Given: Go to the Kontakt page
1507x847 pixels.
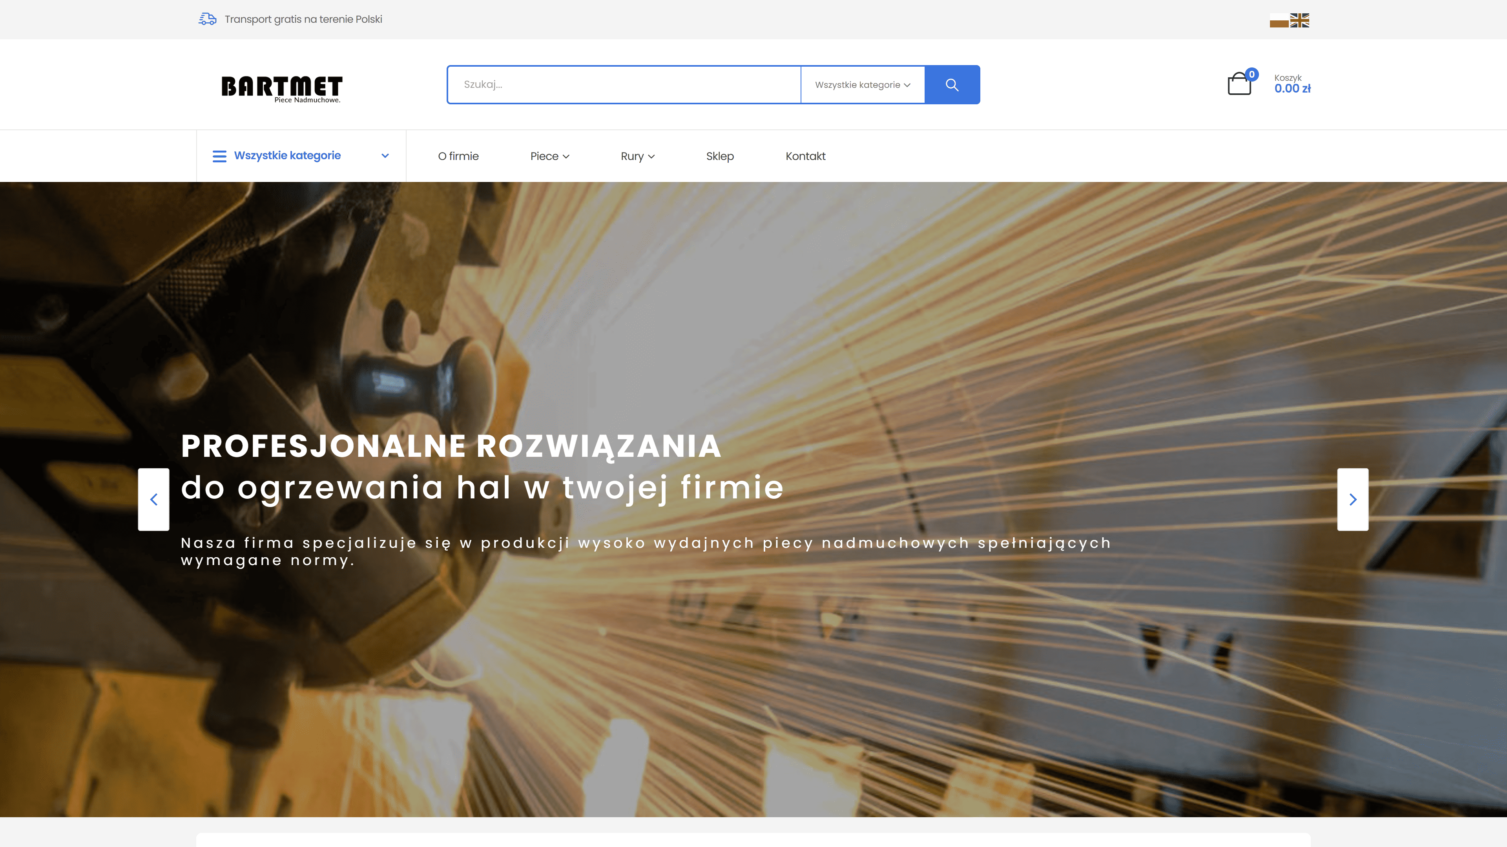Looking at the screenshot, I should (x=805, y=156).
